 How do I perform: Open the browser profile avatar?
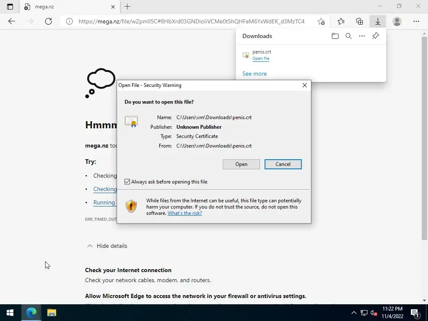point(397,21)
